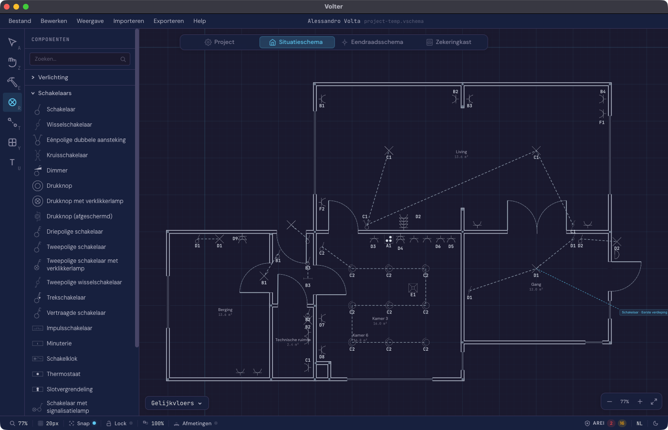Select the wire connection tool
The height and width of the screenshot is (430, 668).
[12, 122]
